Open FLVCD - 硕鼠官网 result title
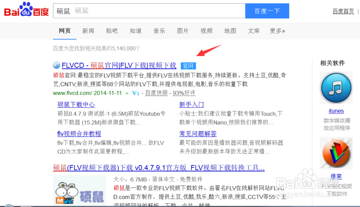Viewport: 360px width, 207px height. [119, 66]
